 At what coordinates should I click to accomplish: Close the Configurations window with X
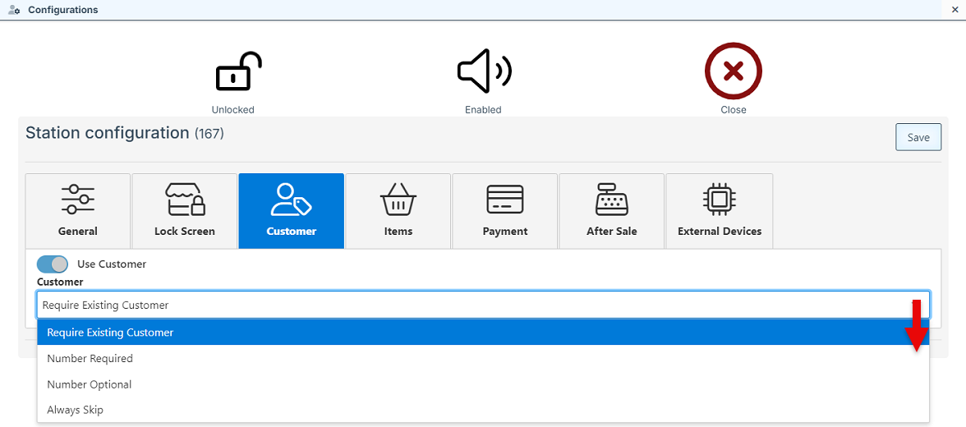(x=955, y=9)
